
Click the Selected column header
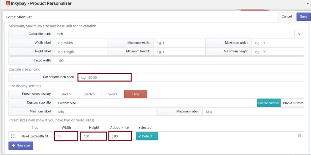coord(145,128)
